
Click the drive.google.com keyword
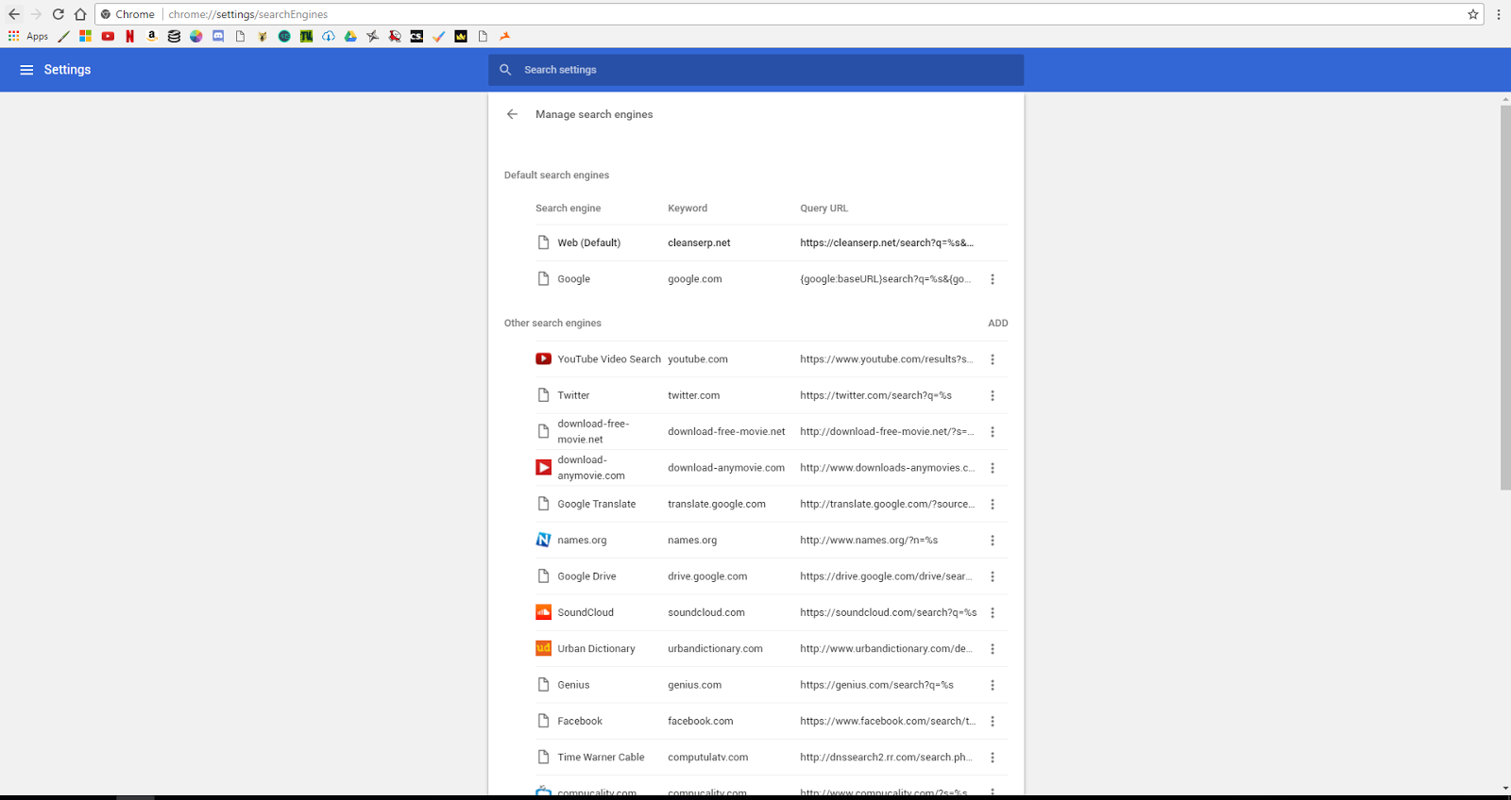point(707,576)
